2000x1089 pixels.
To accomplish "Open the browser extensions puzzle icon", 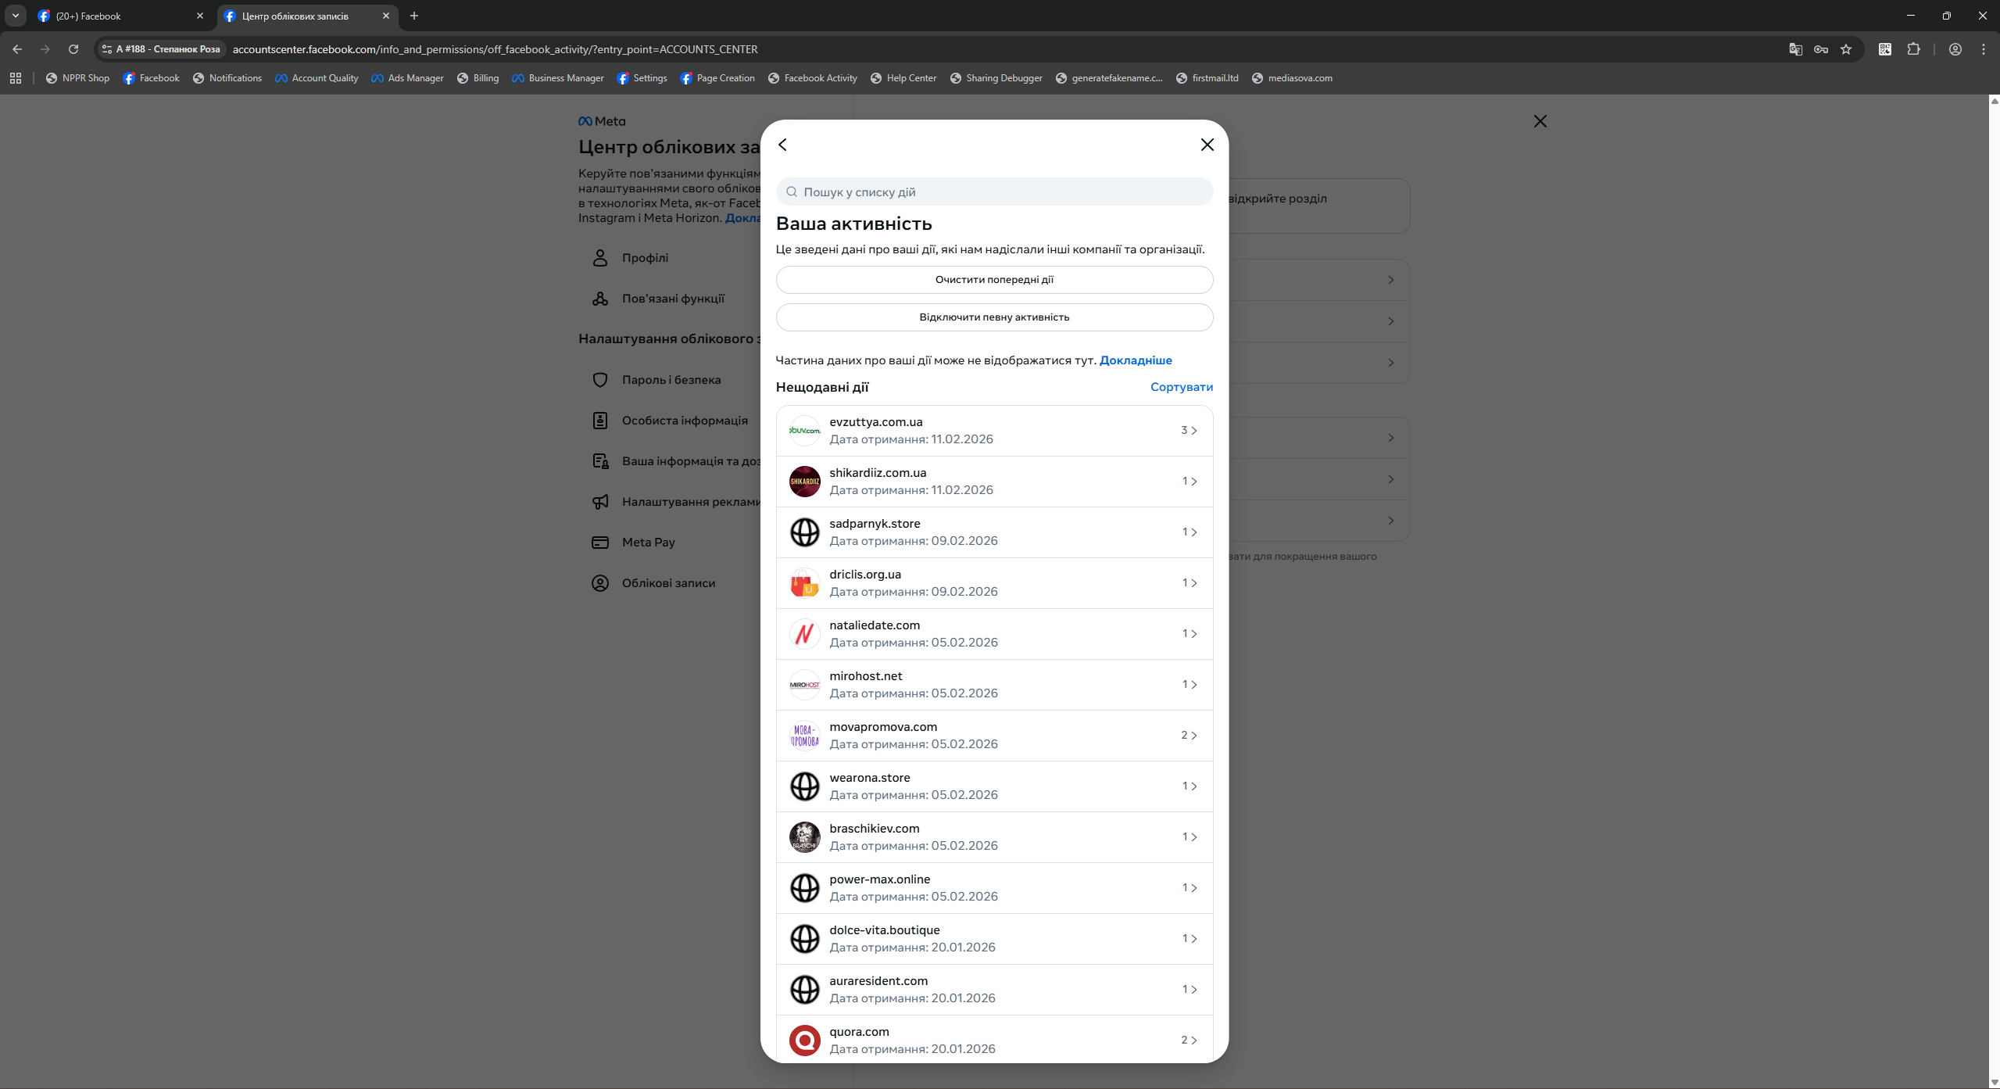I will [1913, 49].
